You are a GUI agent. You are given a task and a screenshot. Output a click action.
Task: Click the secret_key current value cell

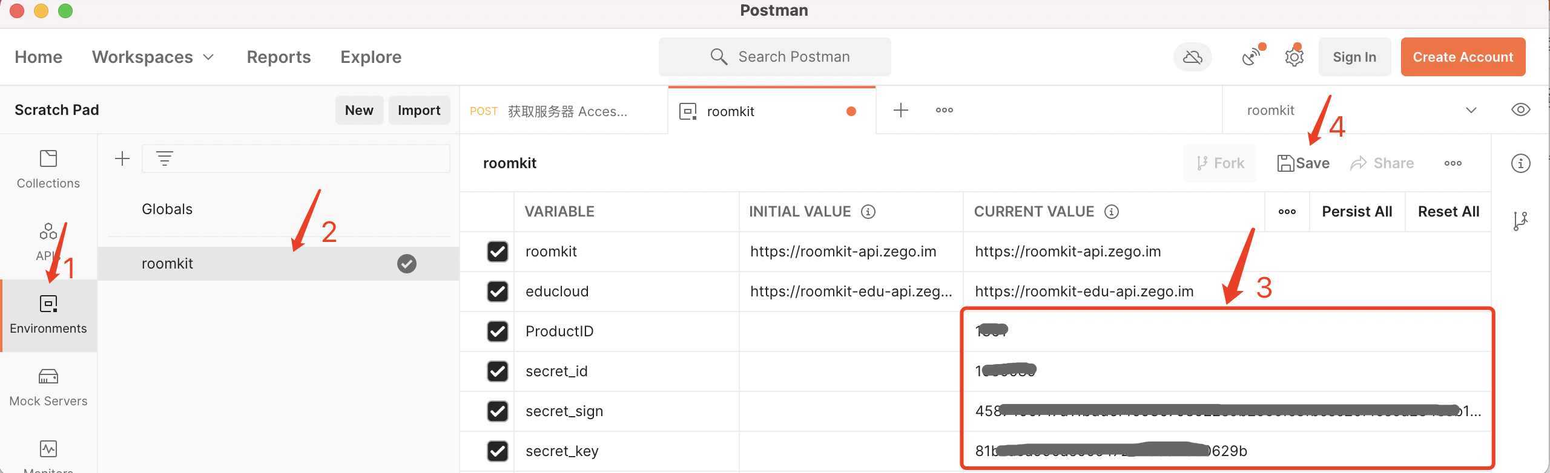1227,451
